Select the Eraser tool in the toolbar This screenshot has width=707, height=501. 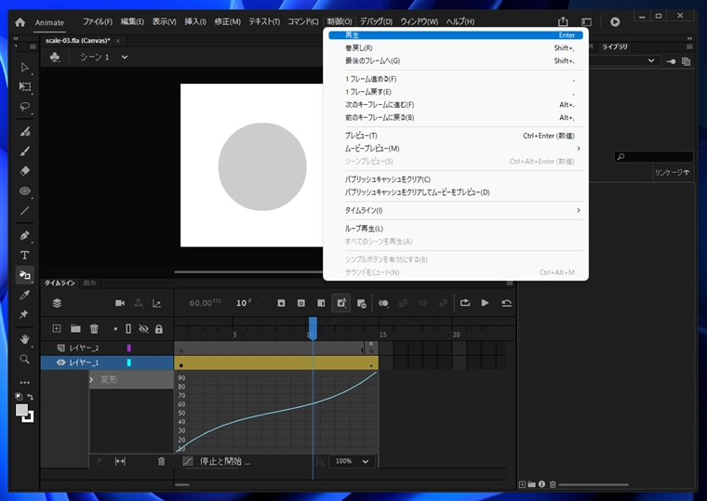[25, 171]
